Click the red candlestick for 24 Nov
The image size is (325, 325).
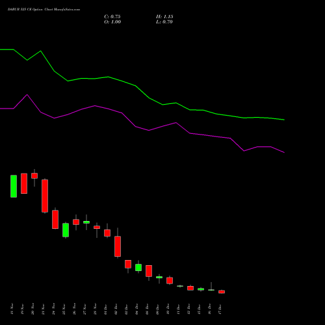[55, 219]
